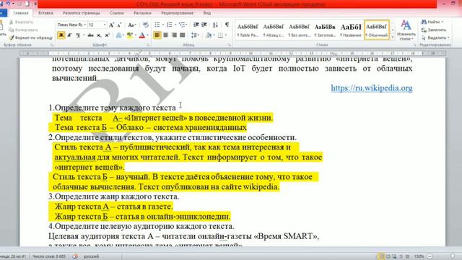Apply numbered list to paragraph
Image resolution: width=462 pixels, height=260 pixels.
(x=169, y=25)
